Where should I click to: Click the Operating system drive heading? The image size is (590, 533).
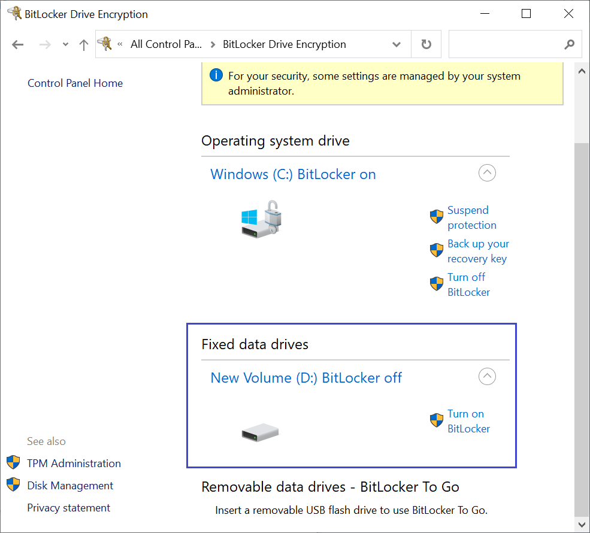click(275, 141)
